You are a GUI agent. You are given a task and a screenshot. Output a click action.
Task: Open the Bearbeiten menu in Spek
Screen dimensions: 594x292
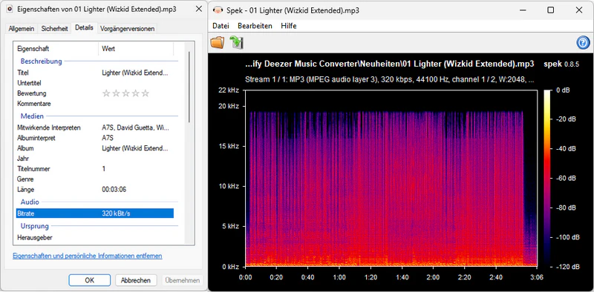pyautogui.click(x=255, y=26)
